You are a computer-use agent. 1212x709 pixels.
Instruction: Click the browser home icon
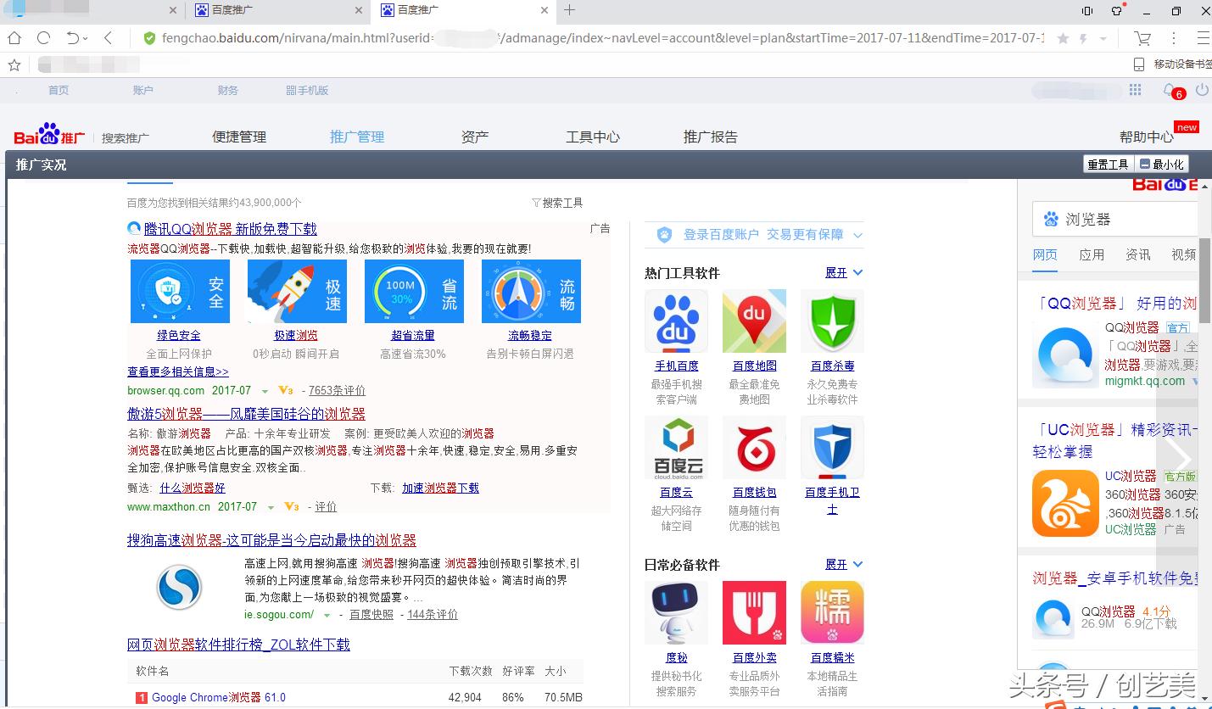point(14,38)
